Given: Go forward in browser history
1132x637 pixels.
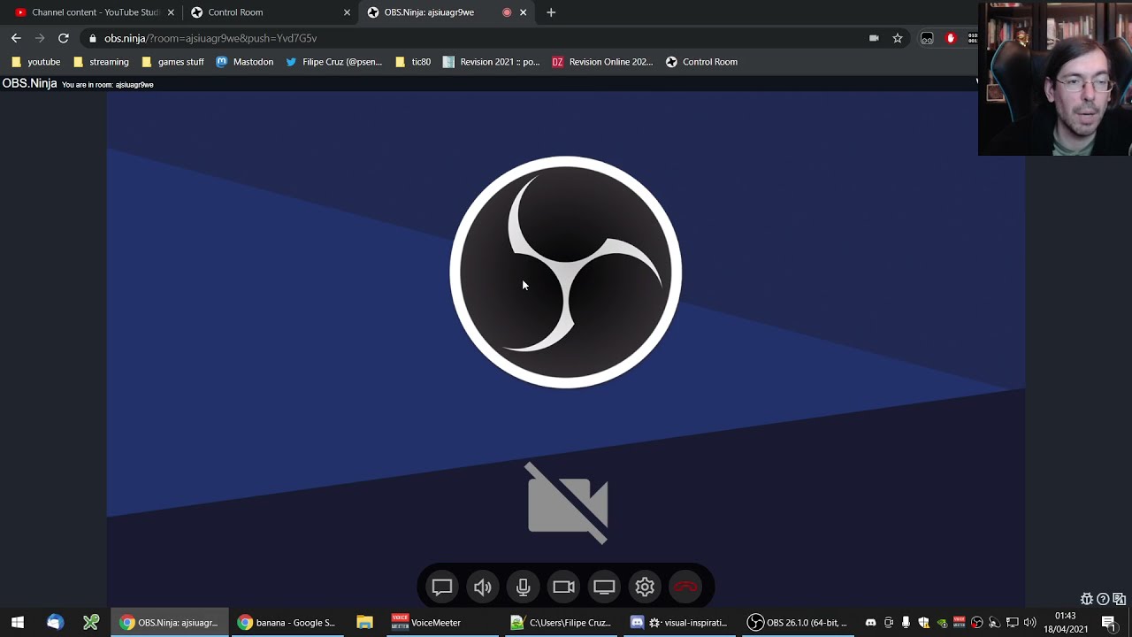Looking at the screenshot, I should (40, 38).
